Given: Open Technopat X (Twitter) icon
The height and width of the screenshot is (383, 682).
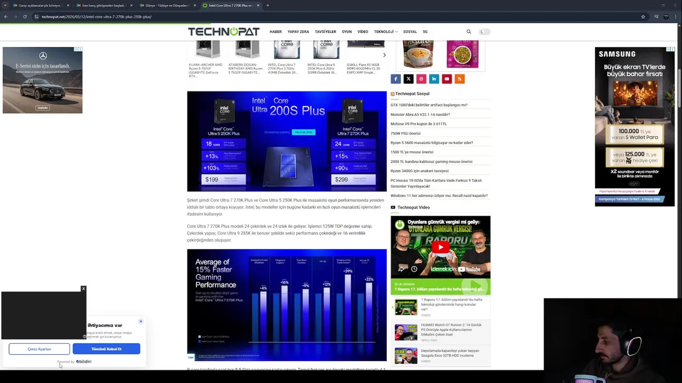Looking at the screenshot, I should click(408, 79).
